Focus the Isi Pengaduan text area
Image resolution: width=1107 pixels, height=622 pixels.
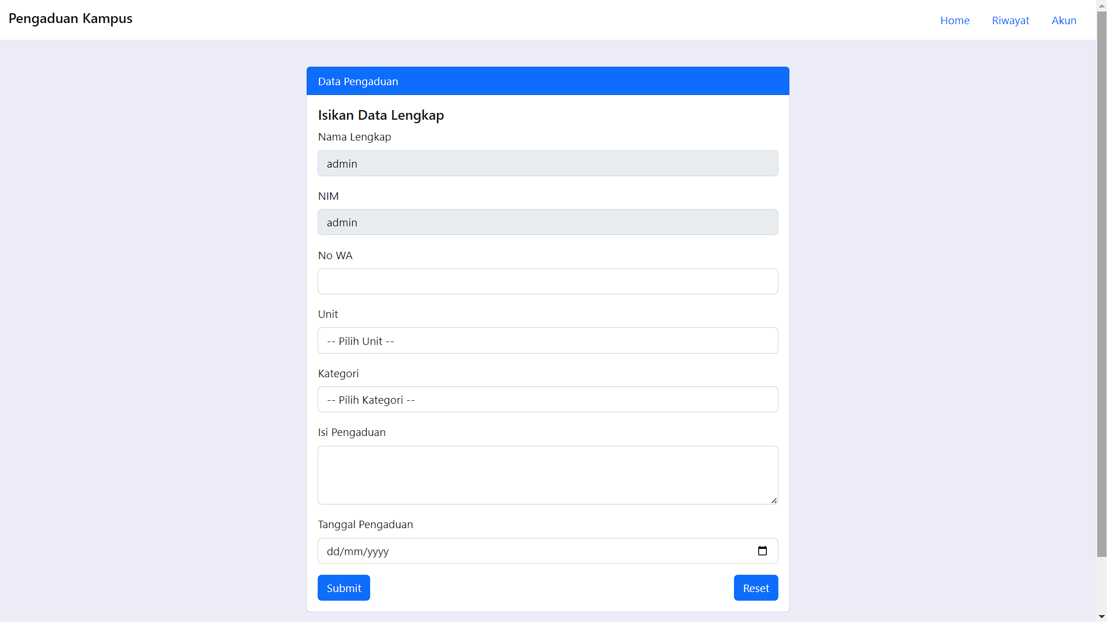click(x=547, y=475)
